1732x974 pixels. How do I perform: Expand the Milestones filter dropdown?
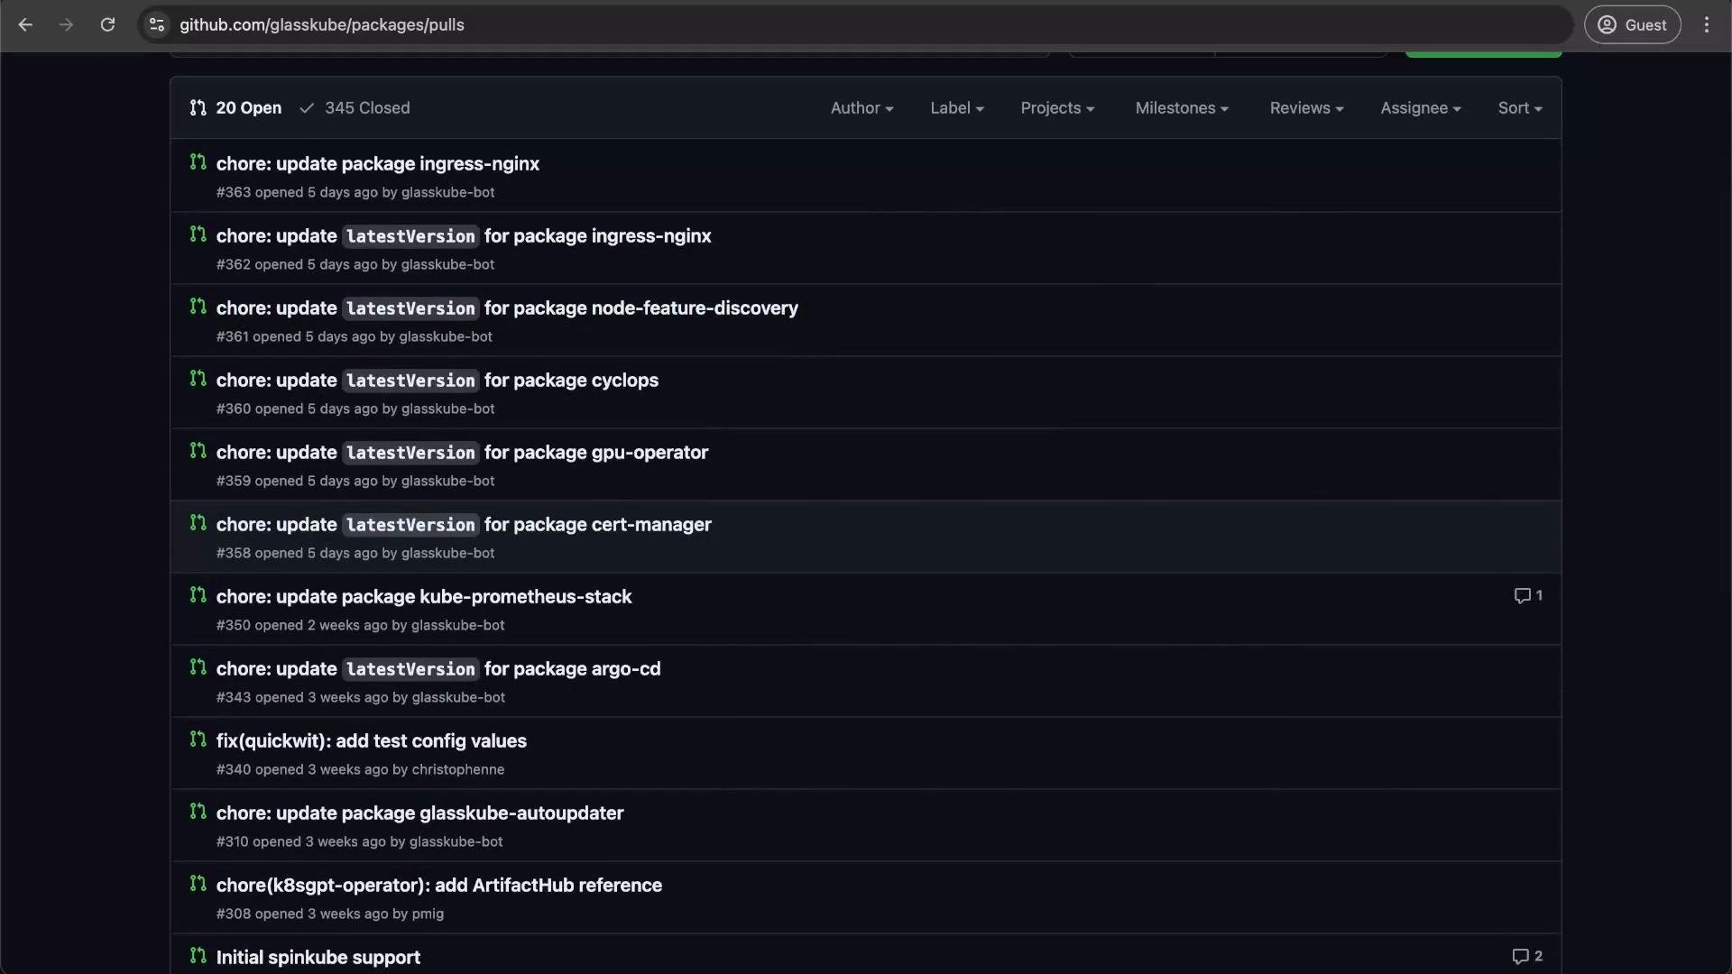click(1182, 108)
